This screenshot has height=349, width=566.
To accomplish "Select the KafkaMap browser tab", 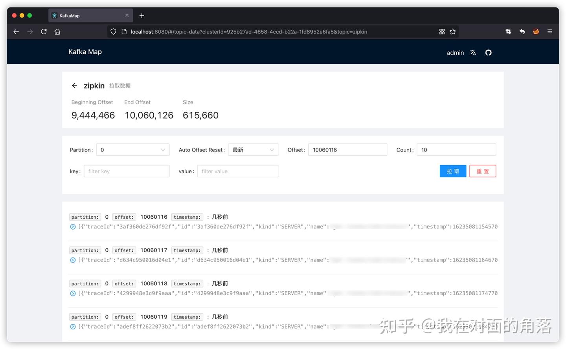I will pos(87,15).
